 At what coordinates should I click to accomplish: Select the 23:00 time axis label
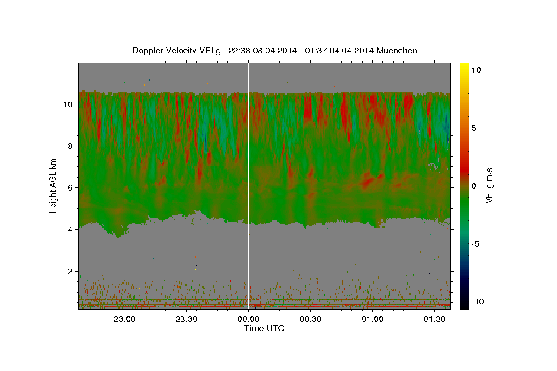click(x=124, y=319)
